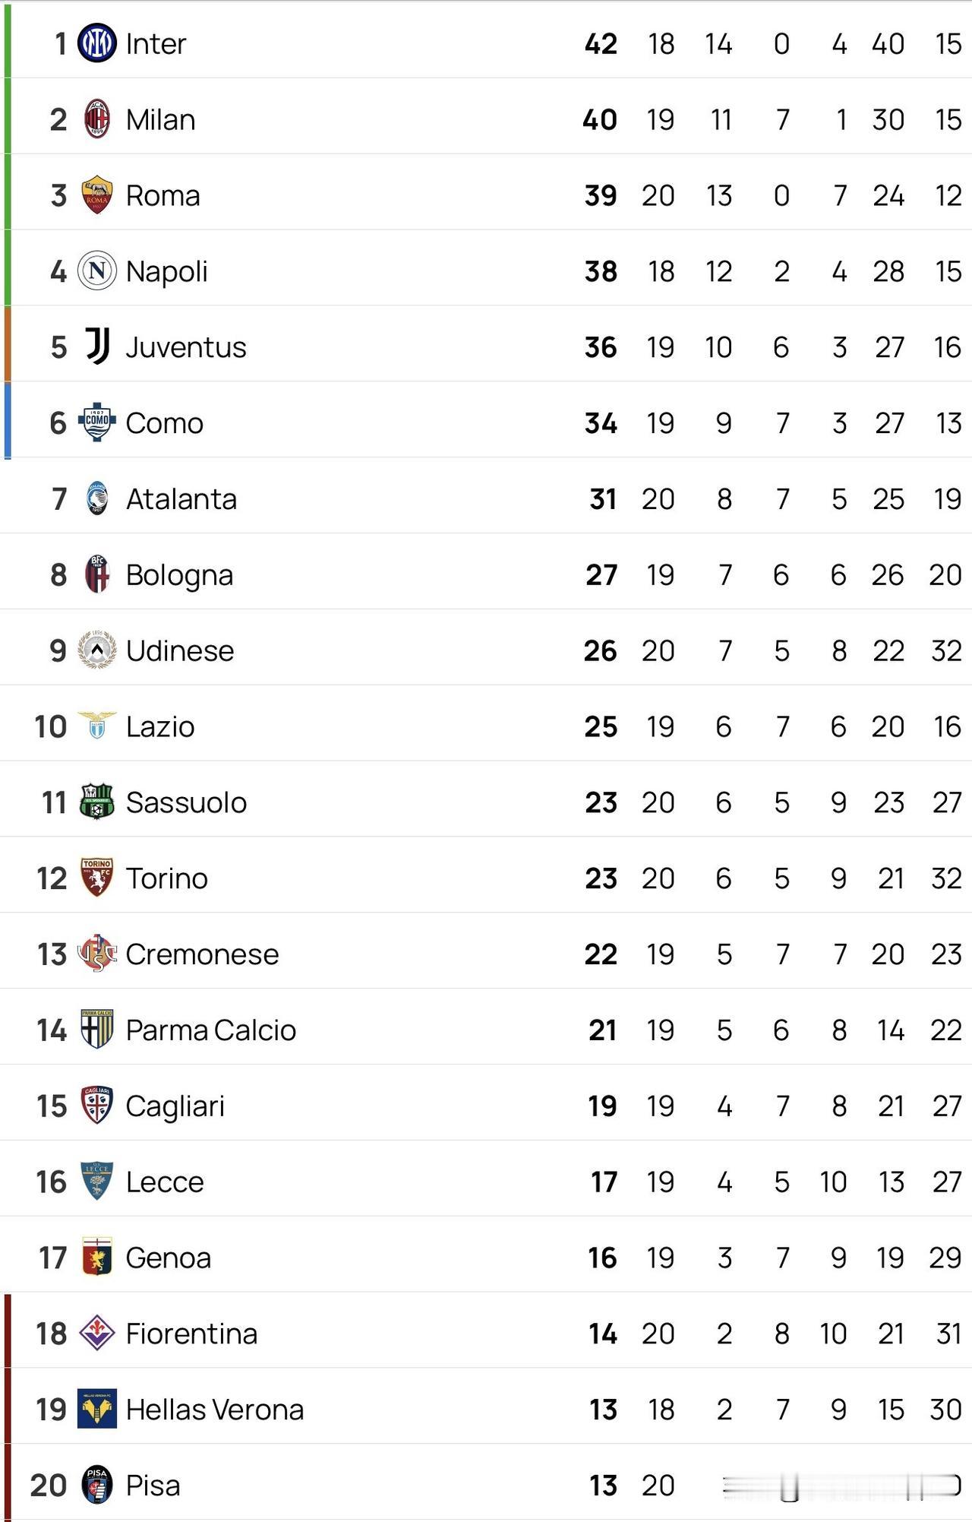This screenshot has height=1522, width=972.
Task: Open the Parma Calcio team link
Action: click(x=210, y=1030)
